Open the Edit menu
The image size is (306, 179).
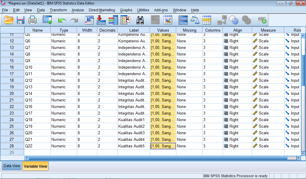point(16,10)
